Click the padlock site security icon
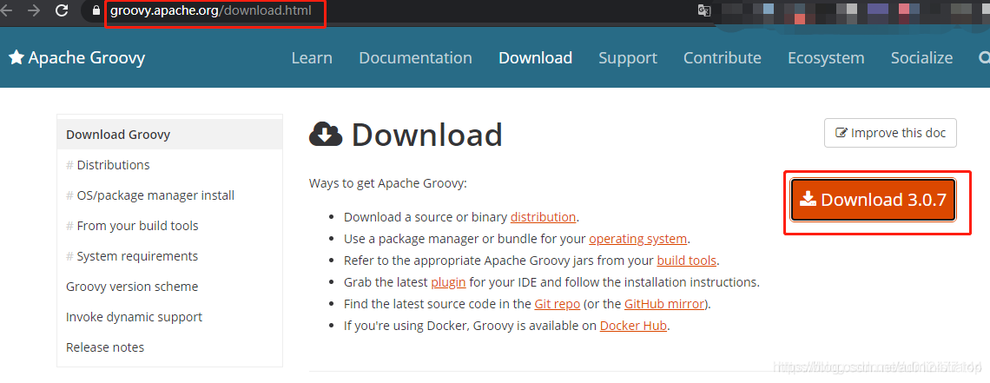Screen dimensions: 990x383 (x=96, y=10)
